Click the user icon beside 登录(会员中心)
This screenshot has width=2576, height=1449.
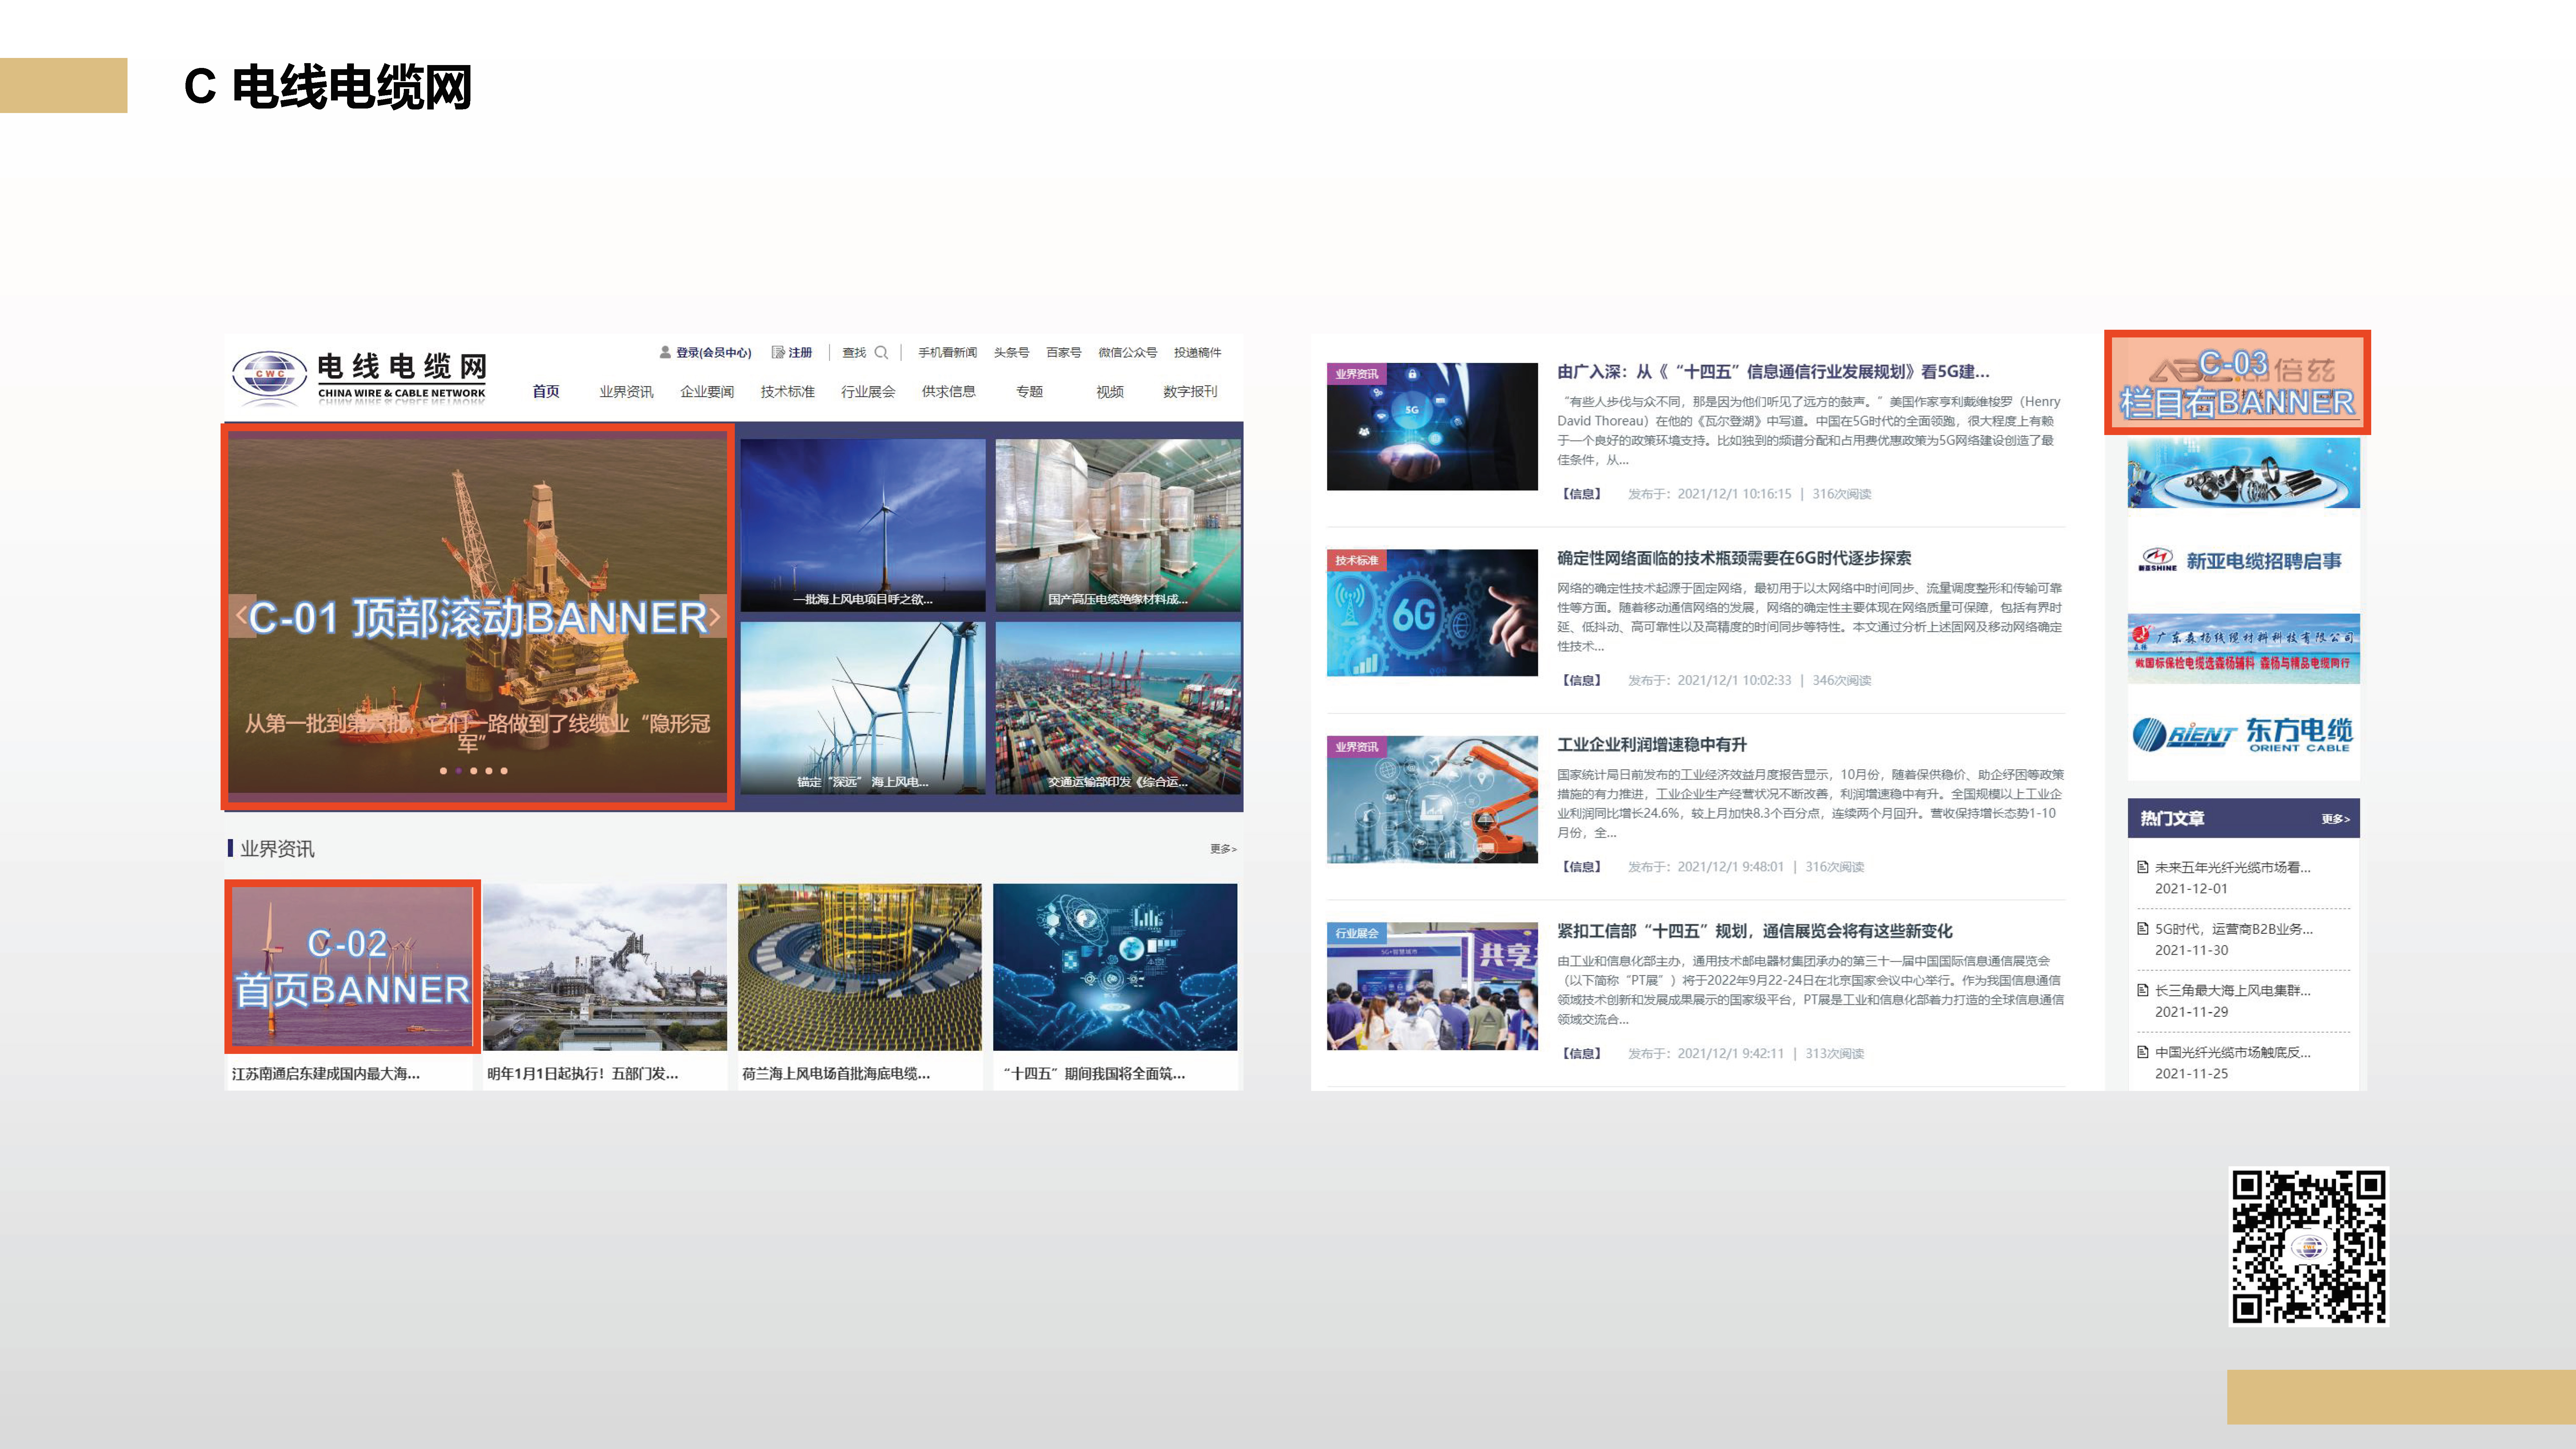pos(665,352)
